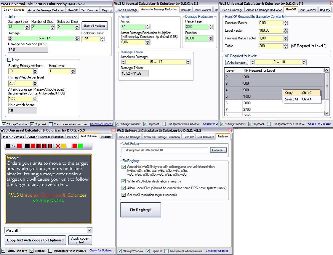Choose Select All from the context menu
Image resolution: width=333 pixels, height=255 pixels.
pyautogui.click(x=301, y=99)
